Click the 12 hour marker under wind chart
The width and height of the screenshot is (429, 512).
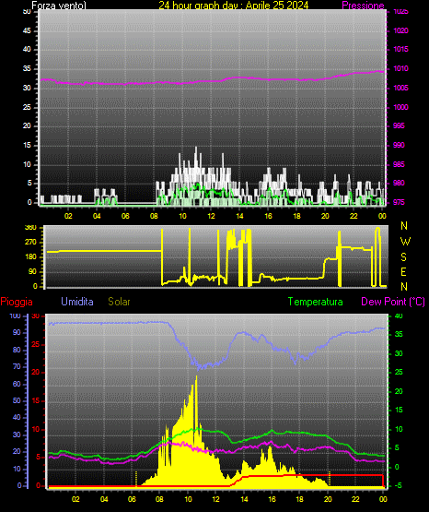212,216
